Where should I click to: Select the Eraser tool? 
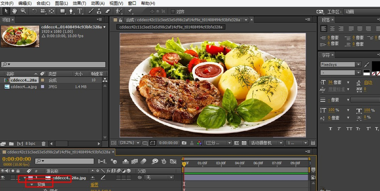tap(107, 11)
